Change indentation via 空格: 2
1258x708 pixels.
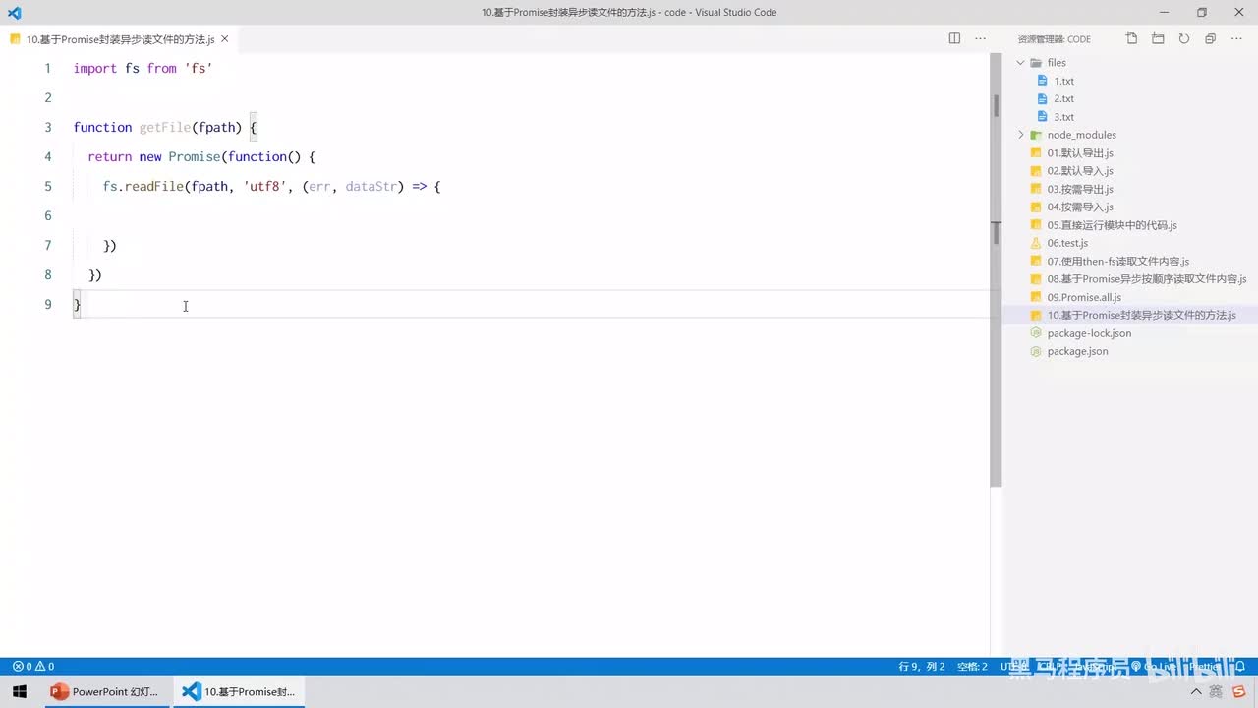point(972,666)
